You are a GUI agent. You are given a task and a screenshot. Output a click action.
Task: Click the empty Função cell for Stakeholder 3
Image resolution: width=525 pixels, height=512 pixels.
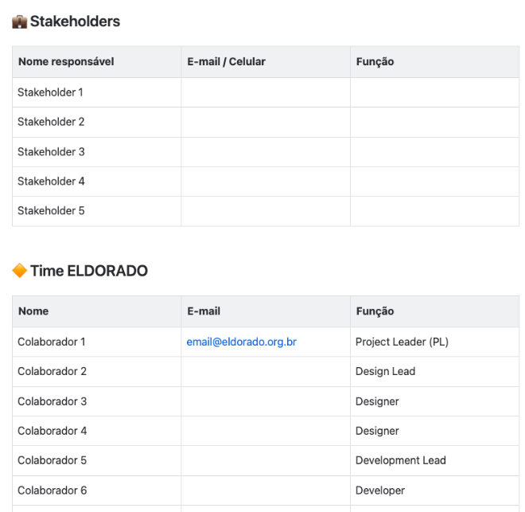click(x=434, y=152)
